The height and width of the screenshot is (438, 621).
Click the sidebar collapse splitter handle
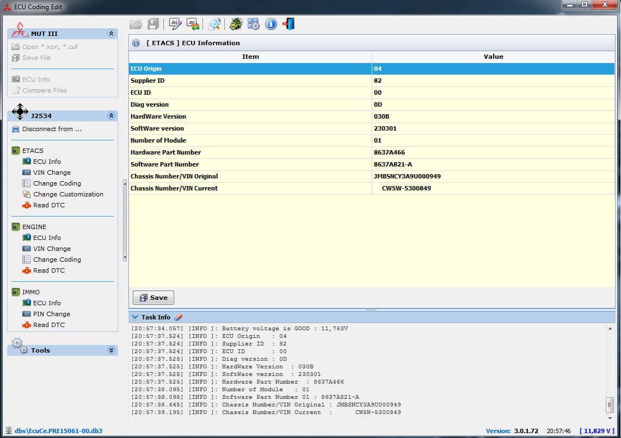[x=125, y=220]
